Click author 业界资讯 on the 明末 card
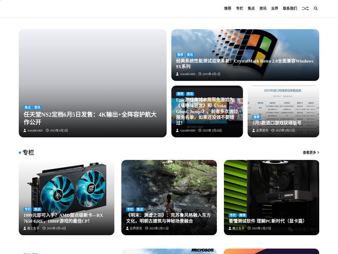The height and width of the screenshot is (254, 338). click(134, 228)
